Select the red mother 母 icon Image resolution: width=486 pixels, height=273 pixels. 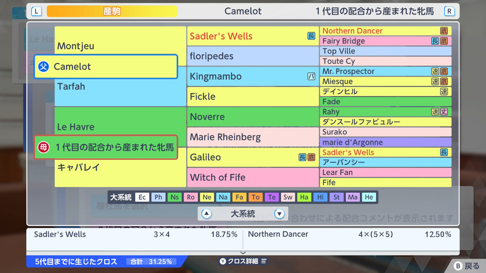pyautogui.click(x=43, y=147)
